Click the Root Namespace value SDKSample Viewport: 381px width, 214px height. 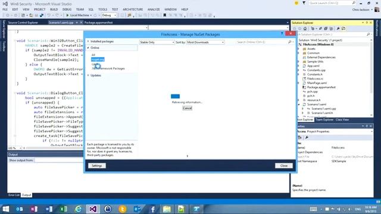coord(339,161)
